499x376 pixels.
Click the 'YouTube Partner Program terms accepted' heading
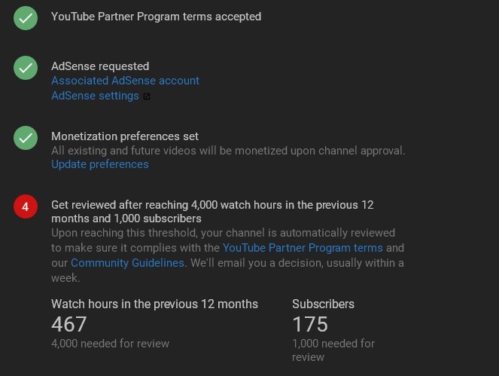point(156,16)
